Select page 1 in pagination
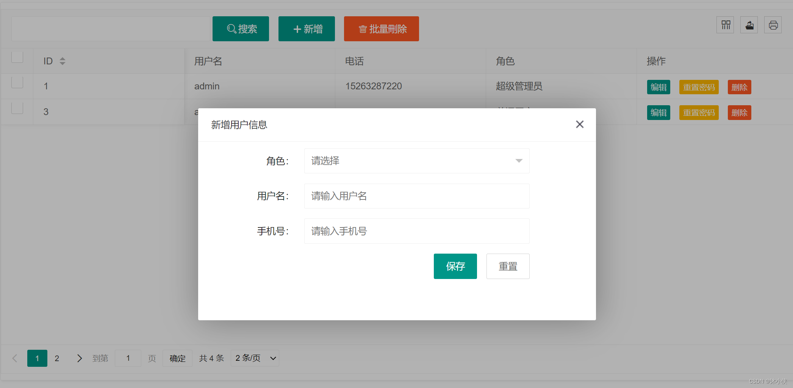 (x=37, y=358)
